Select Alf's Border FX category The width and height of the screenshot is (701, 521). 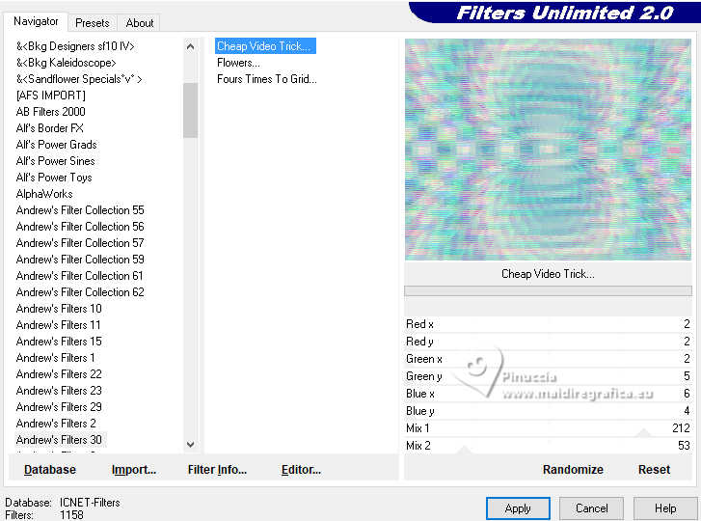coord(49,128)
